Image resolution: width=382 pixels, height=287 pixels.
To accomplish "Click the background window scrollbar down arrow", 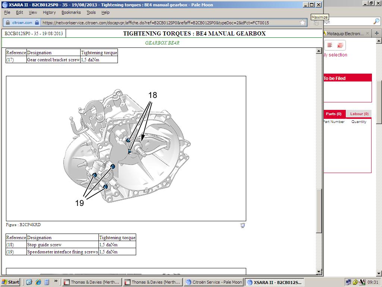I will point(379,273).
